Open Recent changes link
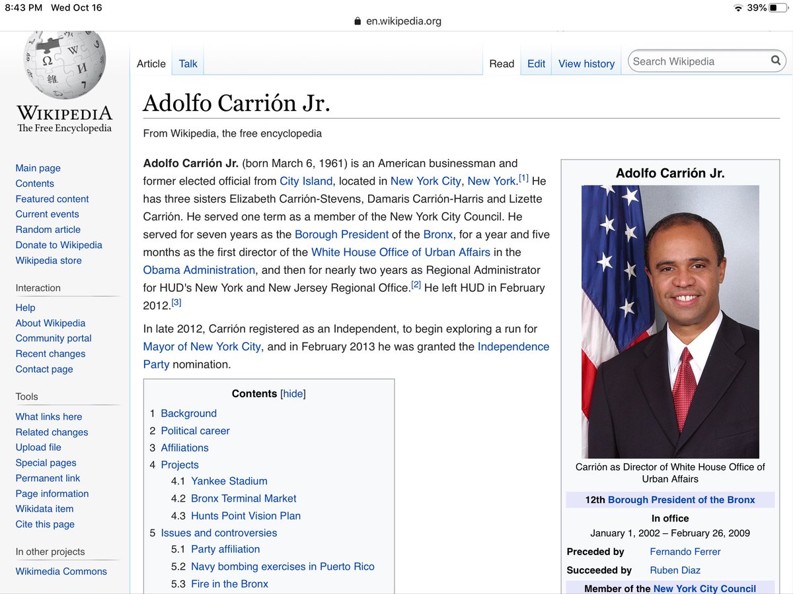793x594 pixels. click(51, 354)
